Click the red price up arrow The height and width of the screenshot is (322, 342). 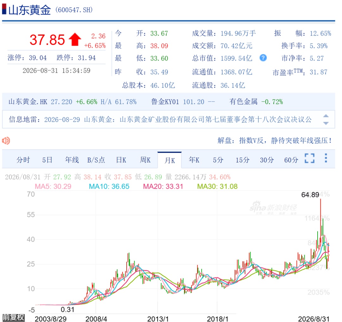[75, 40]
